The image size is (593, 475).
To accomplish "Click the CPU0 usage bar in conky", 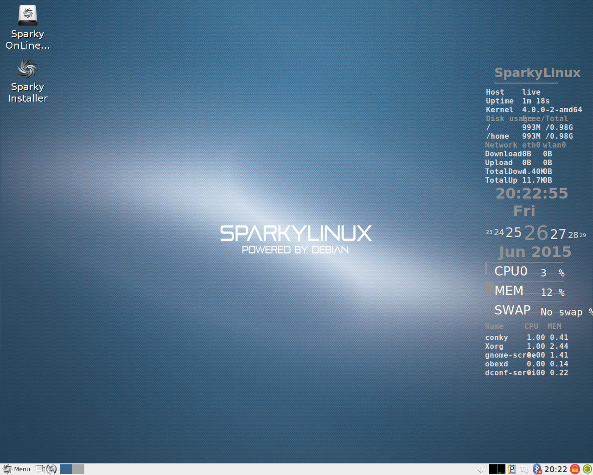I will (x=524, y=268).
